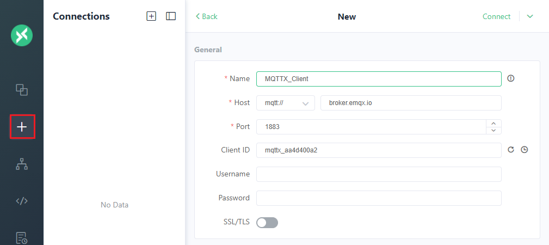Decrease the Port value
This screenshot has width=549, height=245.
pyautogui.click(x=494, y=130)
